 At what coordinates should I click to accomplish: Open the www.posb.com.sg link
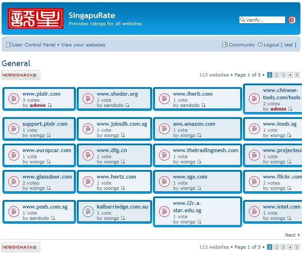click(x=45, y=207)
